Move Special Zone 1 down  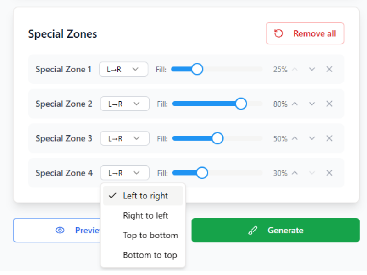click(x=312, y=69)
